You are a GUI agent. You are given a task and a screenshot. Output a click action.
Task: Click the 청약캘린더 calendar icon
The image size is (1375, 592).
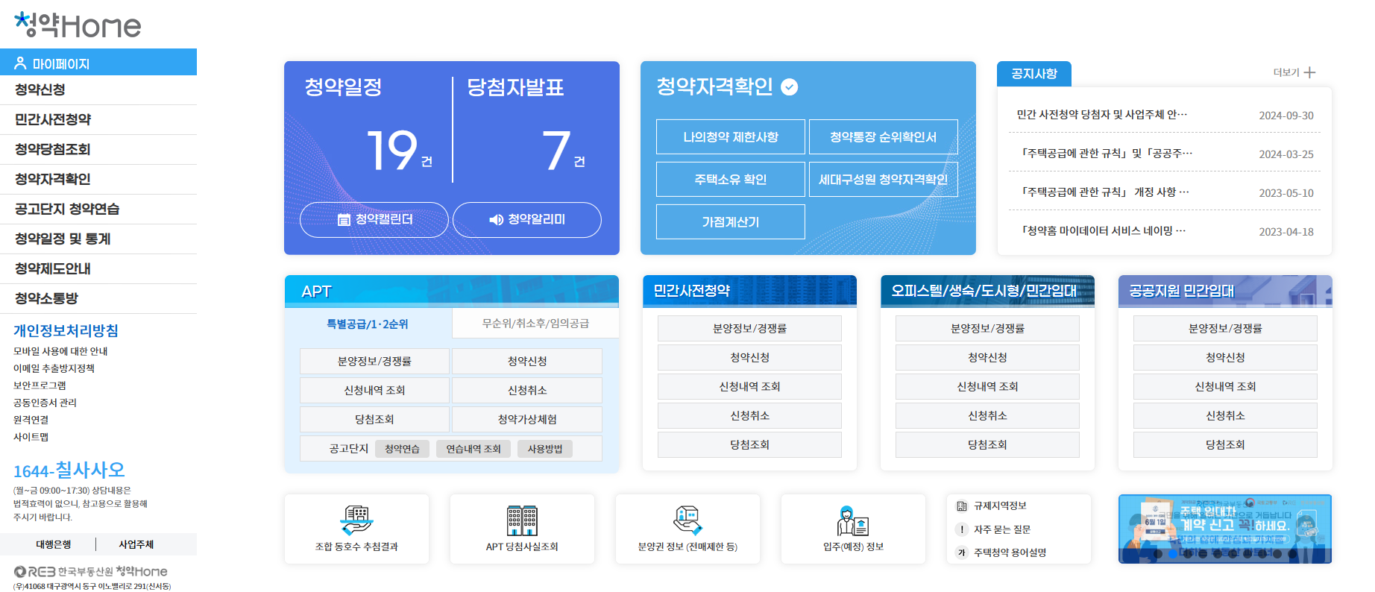pos(344,220)
